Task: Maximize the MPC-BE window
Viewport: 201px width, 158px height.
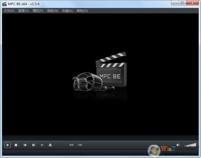Action: click(x=182, y=3)
